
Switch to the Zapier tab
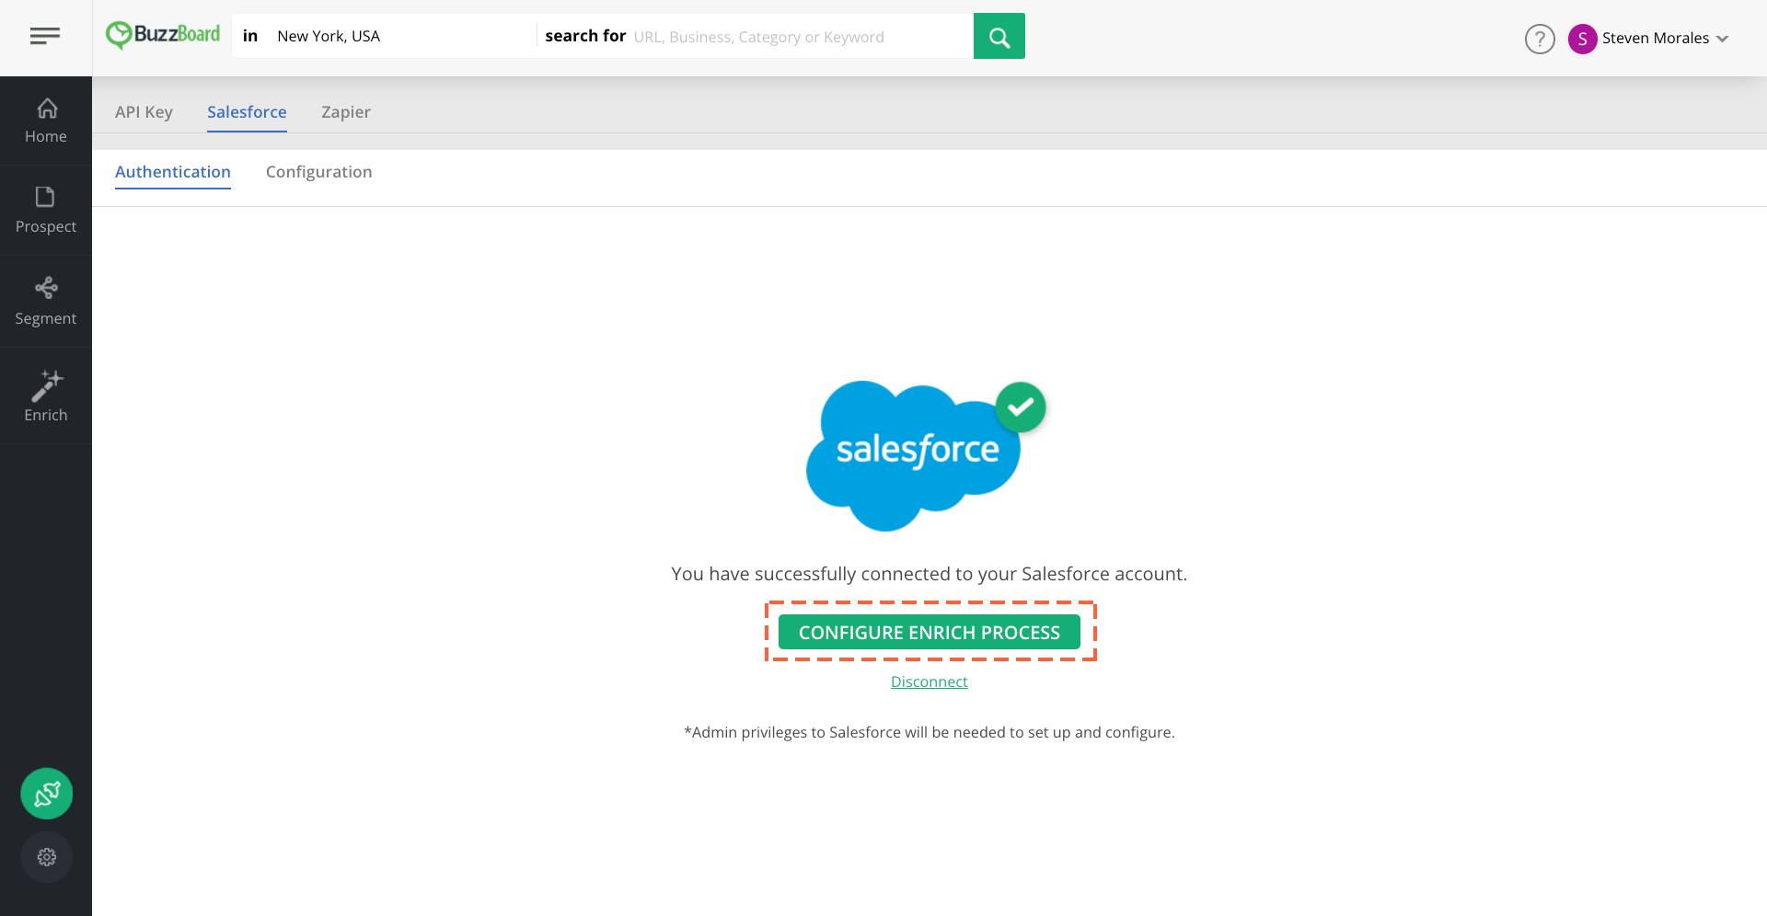coord(346,112)
